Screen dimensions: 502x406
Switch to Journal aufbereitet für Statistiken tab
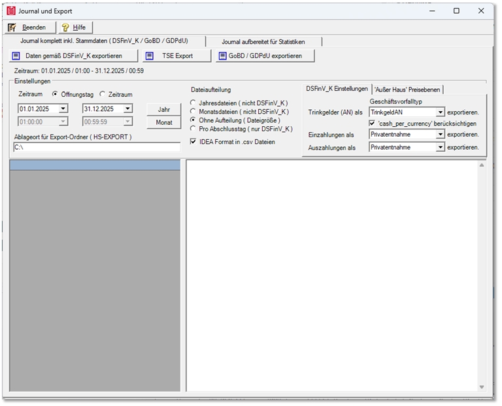pyautogui.click(x=263, y=42)
